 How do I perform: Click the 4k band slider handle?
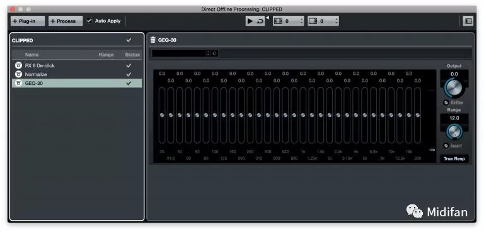(x=356, y=115)
